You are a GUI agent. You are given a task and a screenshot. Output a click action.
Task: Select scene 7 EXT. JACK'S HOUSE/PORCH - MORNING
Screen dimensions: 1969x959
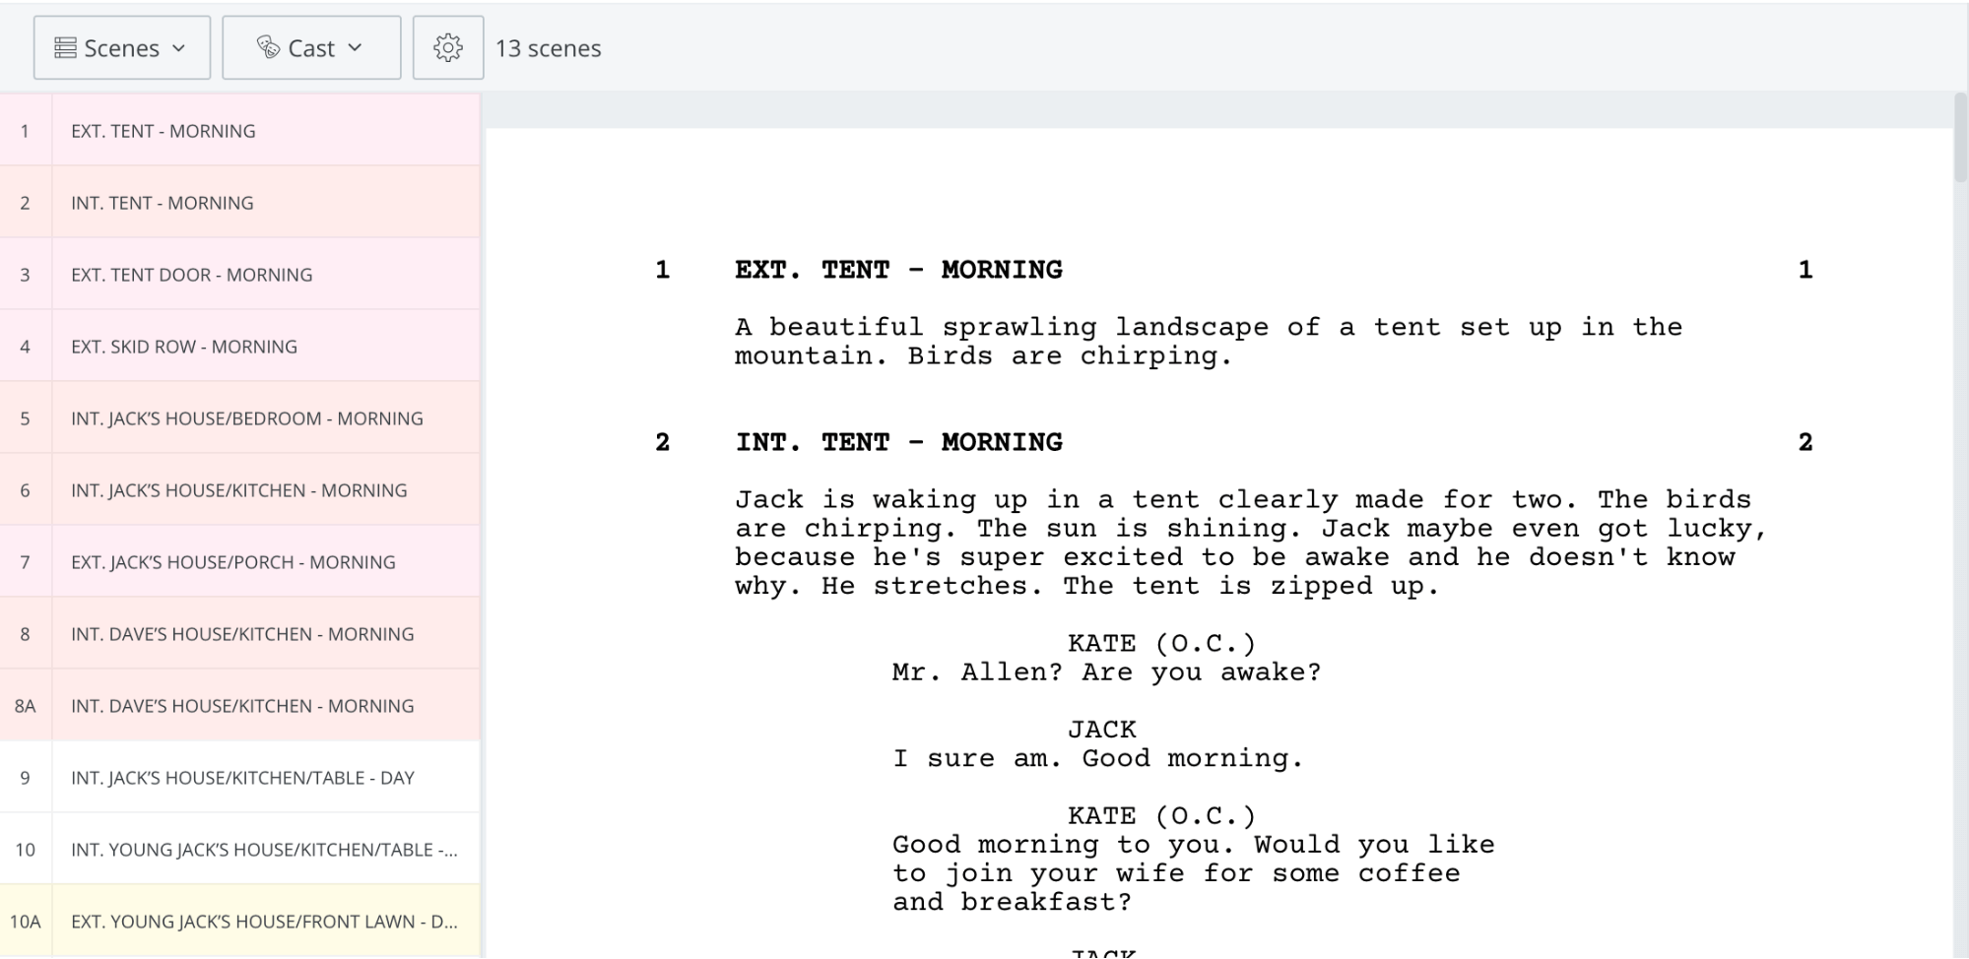point(240,561)
